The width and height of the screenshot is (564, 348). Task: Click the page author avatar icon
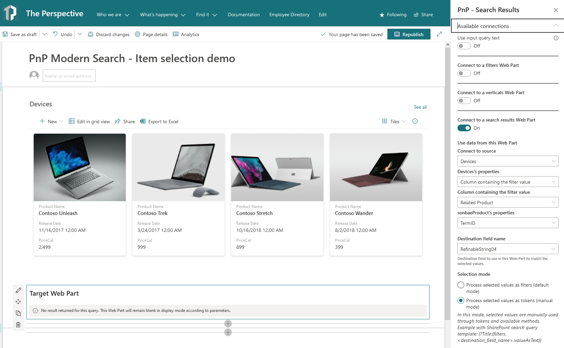tap(34, 75)
